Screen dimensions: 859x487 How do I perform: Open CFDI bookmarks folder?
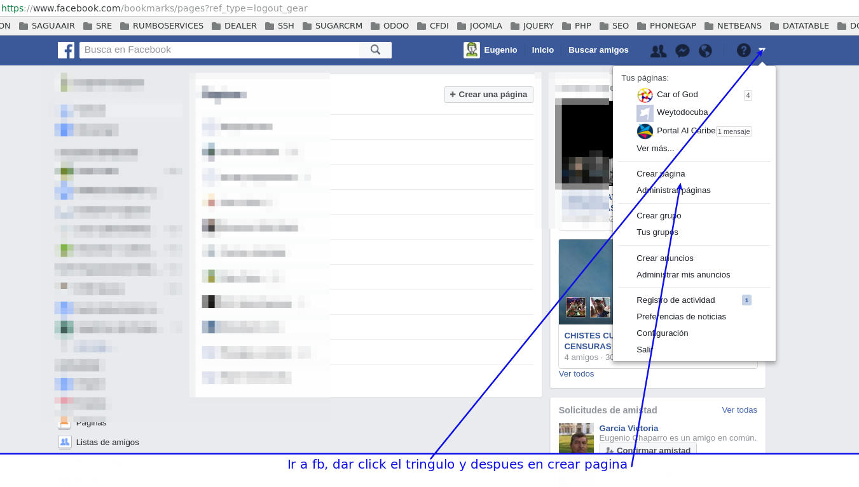(433, 26)
